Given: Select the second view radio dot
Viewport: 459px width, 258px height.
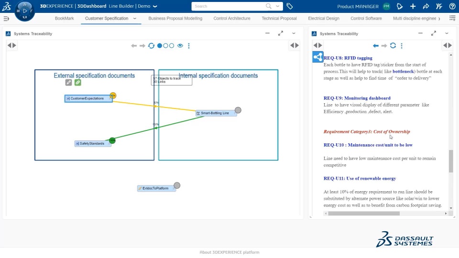Looking at the screenshot, I should [x=166, y=46].
